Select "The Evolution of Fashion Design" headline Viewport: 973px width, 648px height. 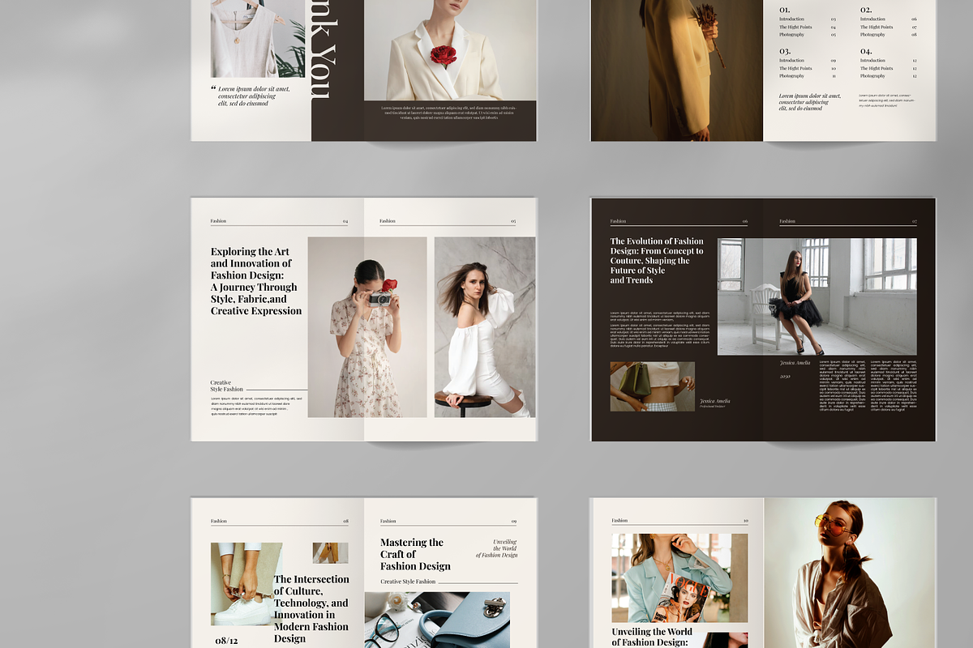657,260
